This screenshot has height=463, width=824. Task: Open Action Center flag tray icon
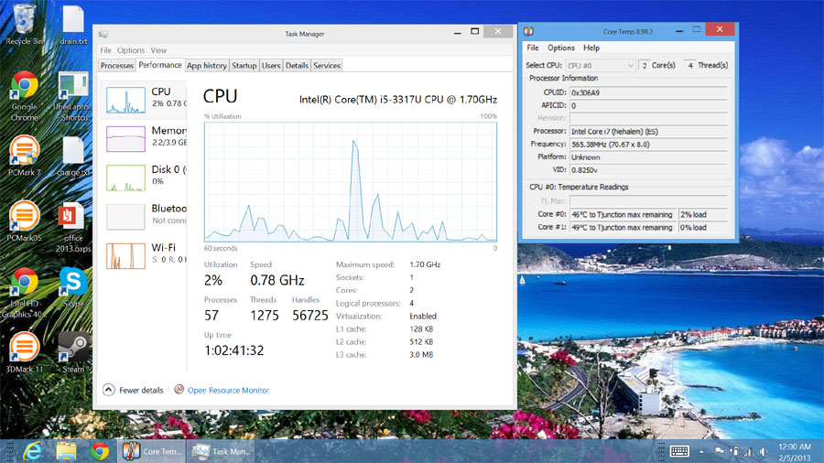(719, 451)
